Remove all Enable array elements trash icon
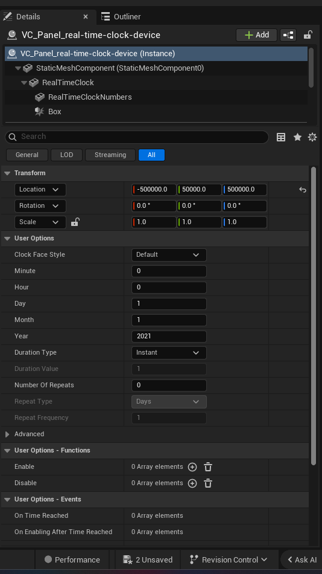 (x=208, y=467)
